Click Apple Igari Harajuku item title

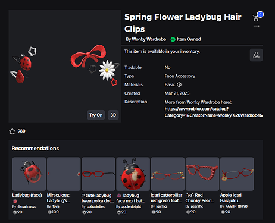231,198
